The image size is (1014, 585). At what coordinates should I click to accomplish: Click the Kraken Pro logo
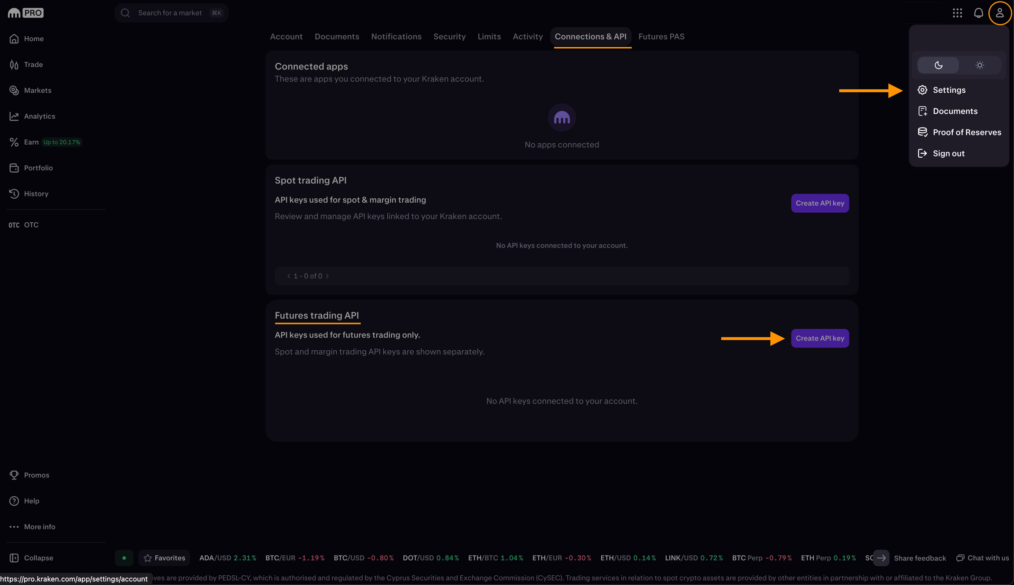tap(26, 13)
